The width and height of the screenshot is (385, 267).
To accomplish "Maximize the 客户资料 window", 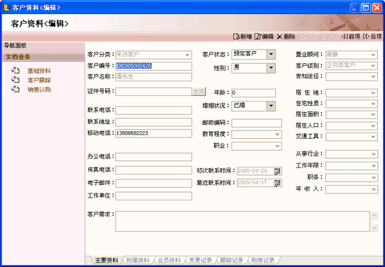I will click(365, 8).
